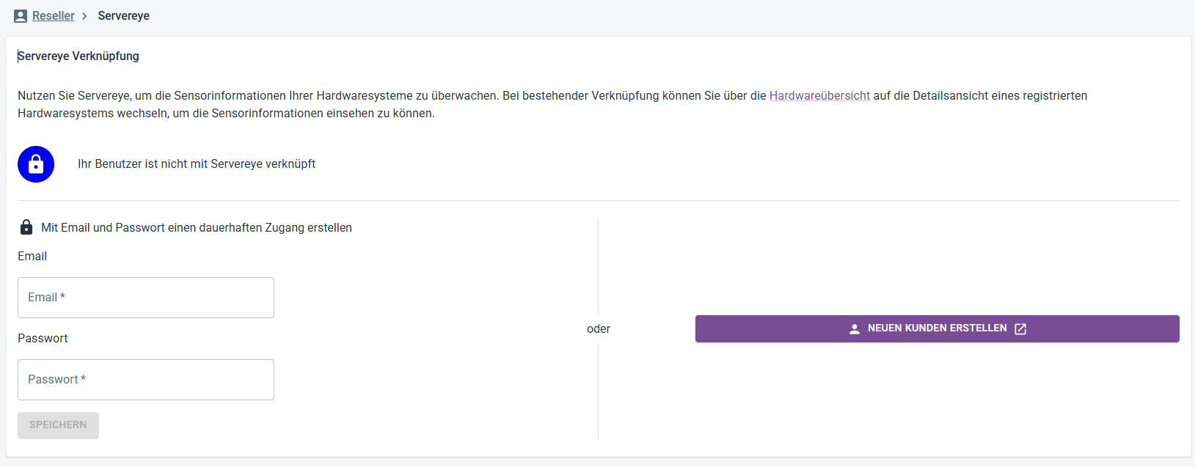Click the breadcrumb chevron separator
1195x467 pixels.
click(84, 16)
